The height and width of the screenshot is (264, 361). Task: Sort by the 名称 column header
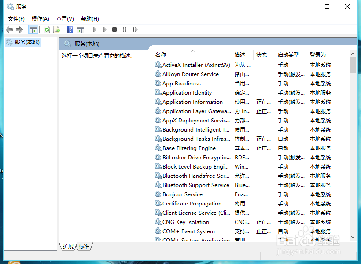tap(192, 55)
